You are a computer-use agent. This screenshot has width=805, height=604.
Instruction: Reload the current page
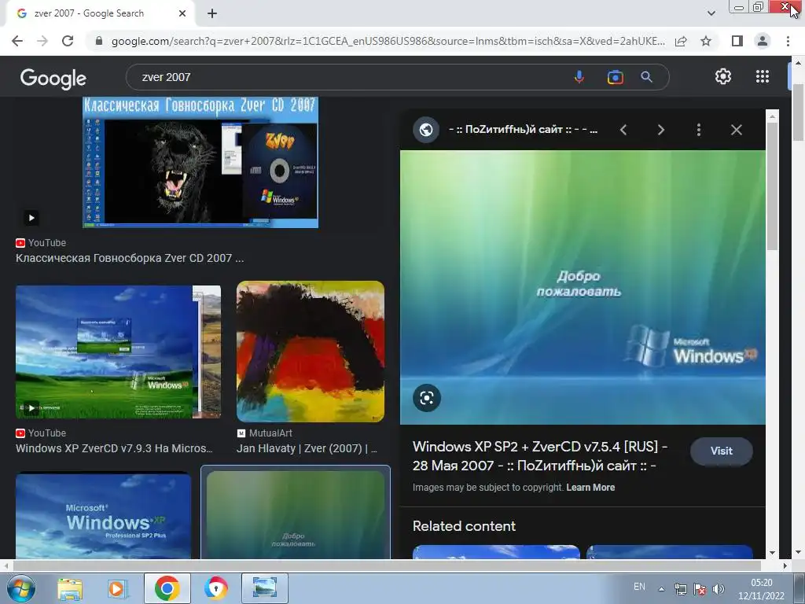(68, 41)
